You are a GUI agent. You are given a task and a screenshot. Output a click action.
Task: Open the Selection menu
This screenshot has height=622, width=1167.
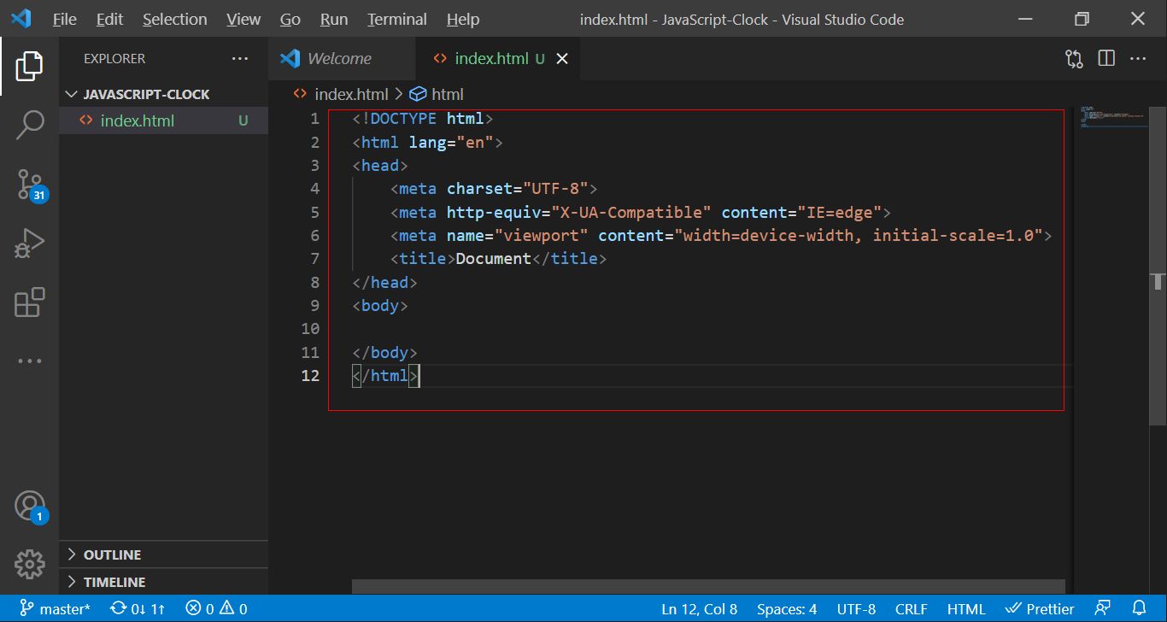point(174,19)
